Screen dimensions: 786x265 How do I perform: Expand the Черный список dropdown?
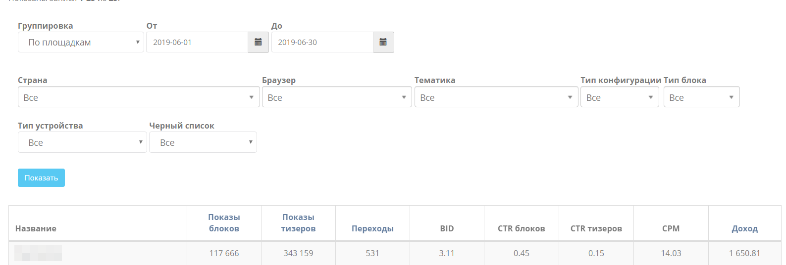click(203, 142)
